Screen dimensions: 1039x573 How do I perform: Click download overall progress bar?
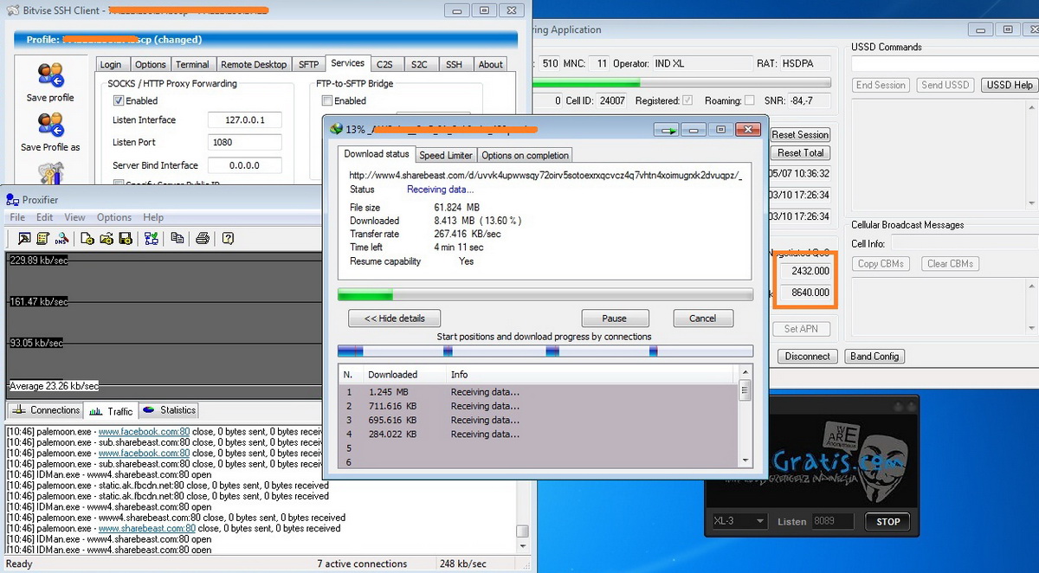click(x=545, y=295)
